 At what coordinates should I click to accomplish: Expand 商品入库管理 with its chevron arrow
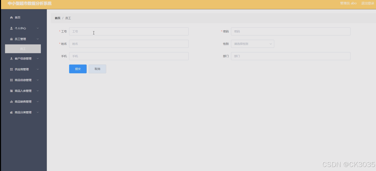pyautogui.click(x=38, y=91)
